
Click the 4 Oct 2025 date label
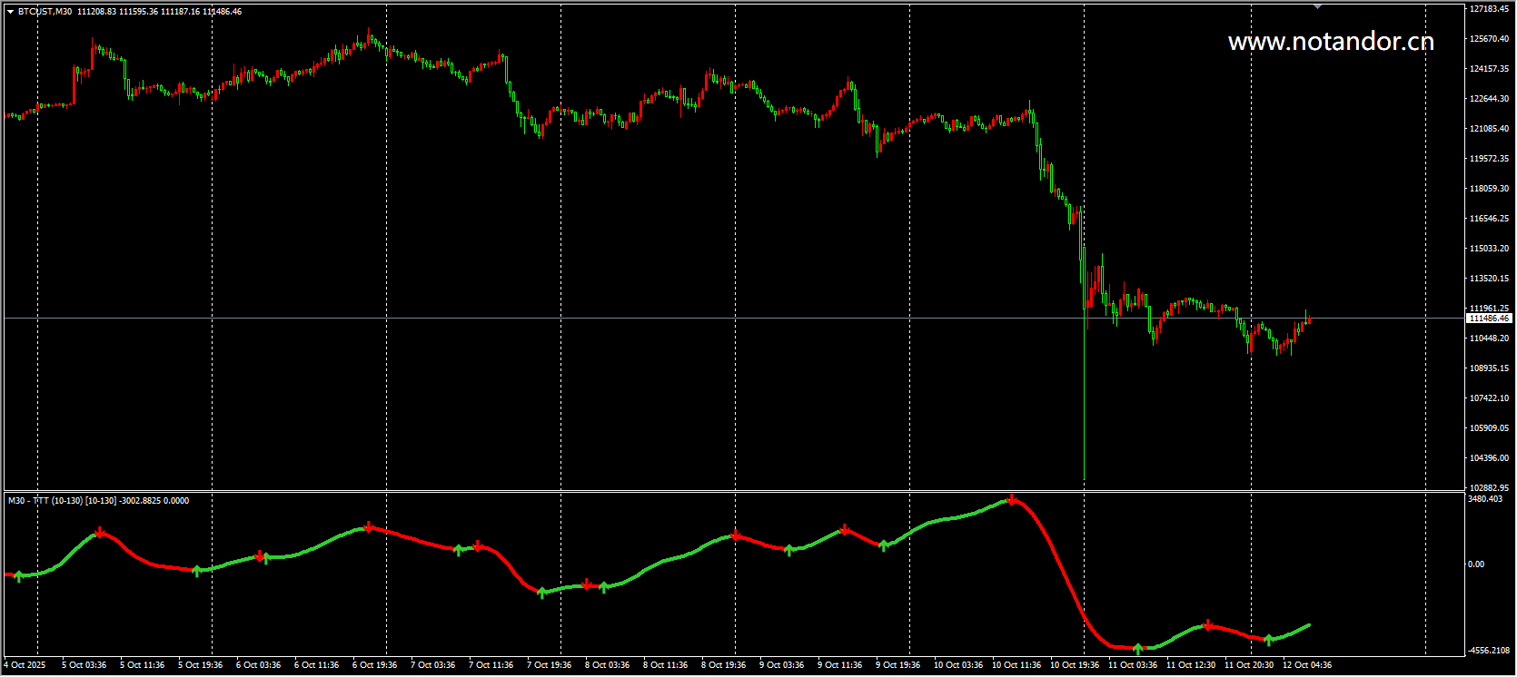pos(25,665)
